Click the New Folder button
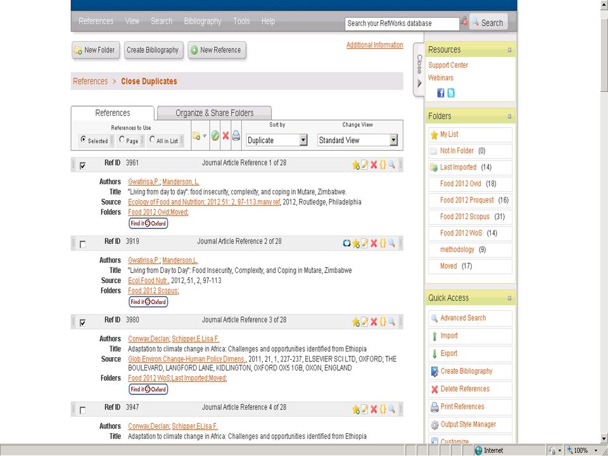This screenshot has width=608, height=456. [96, 50]
